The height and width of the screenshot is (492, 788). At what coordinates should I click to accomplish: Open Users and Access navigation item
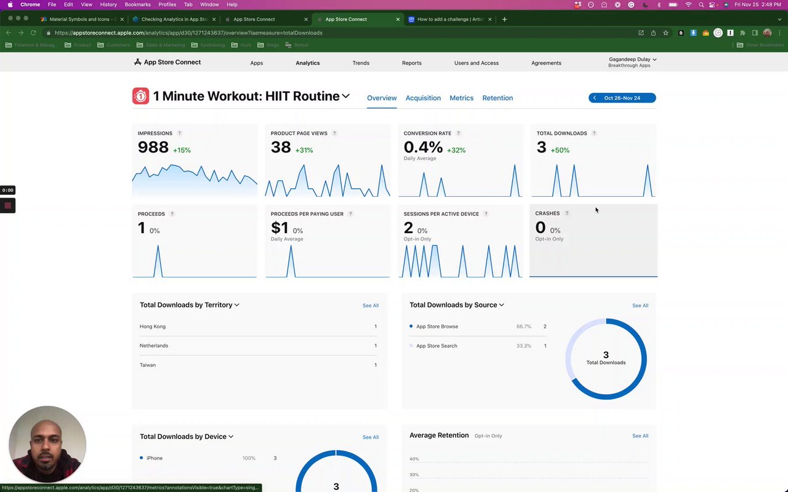[x=476, y=63]
